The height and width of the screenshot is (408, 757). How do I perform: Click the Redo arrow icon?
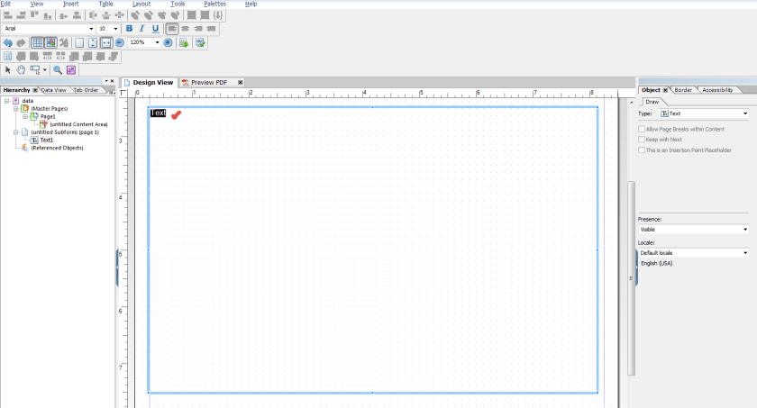coord(21,43)
